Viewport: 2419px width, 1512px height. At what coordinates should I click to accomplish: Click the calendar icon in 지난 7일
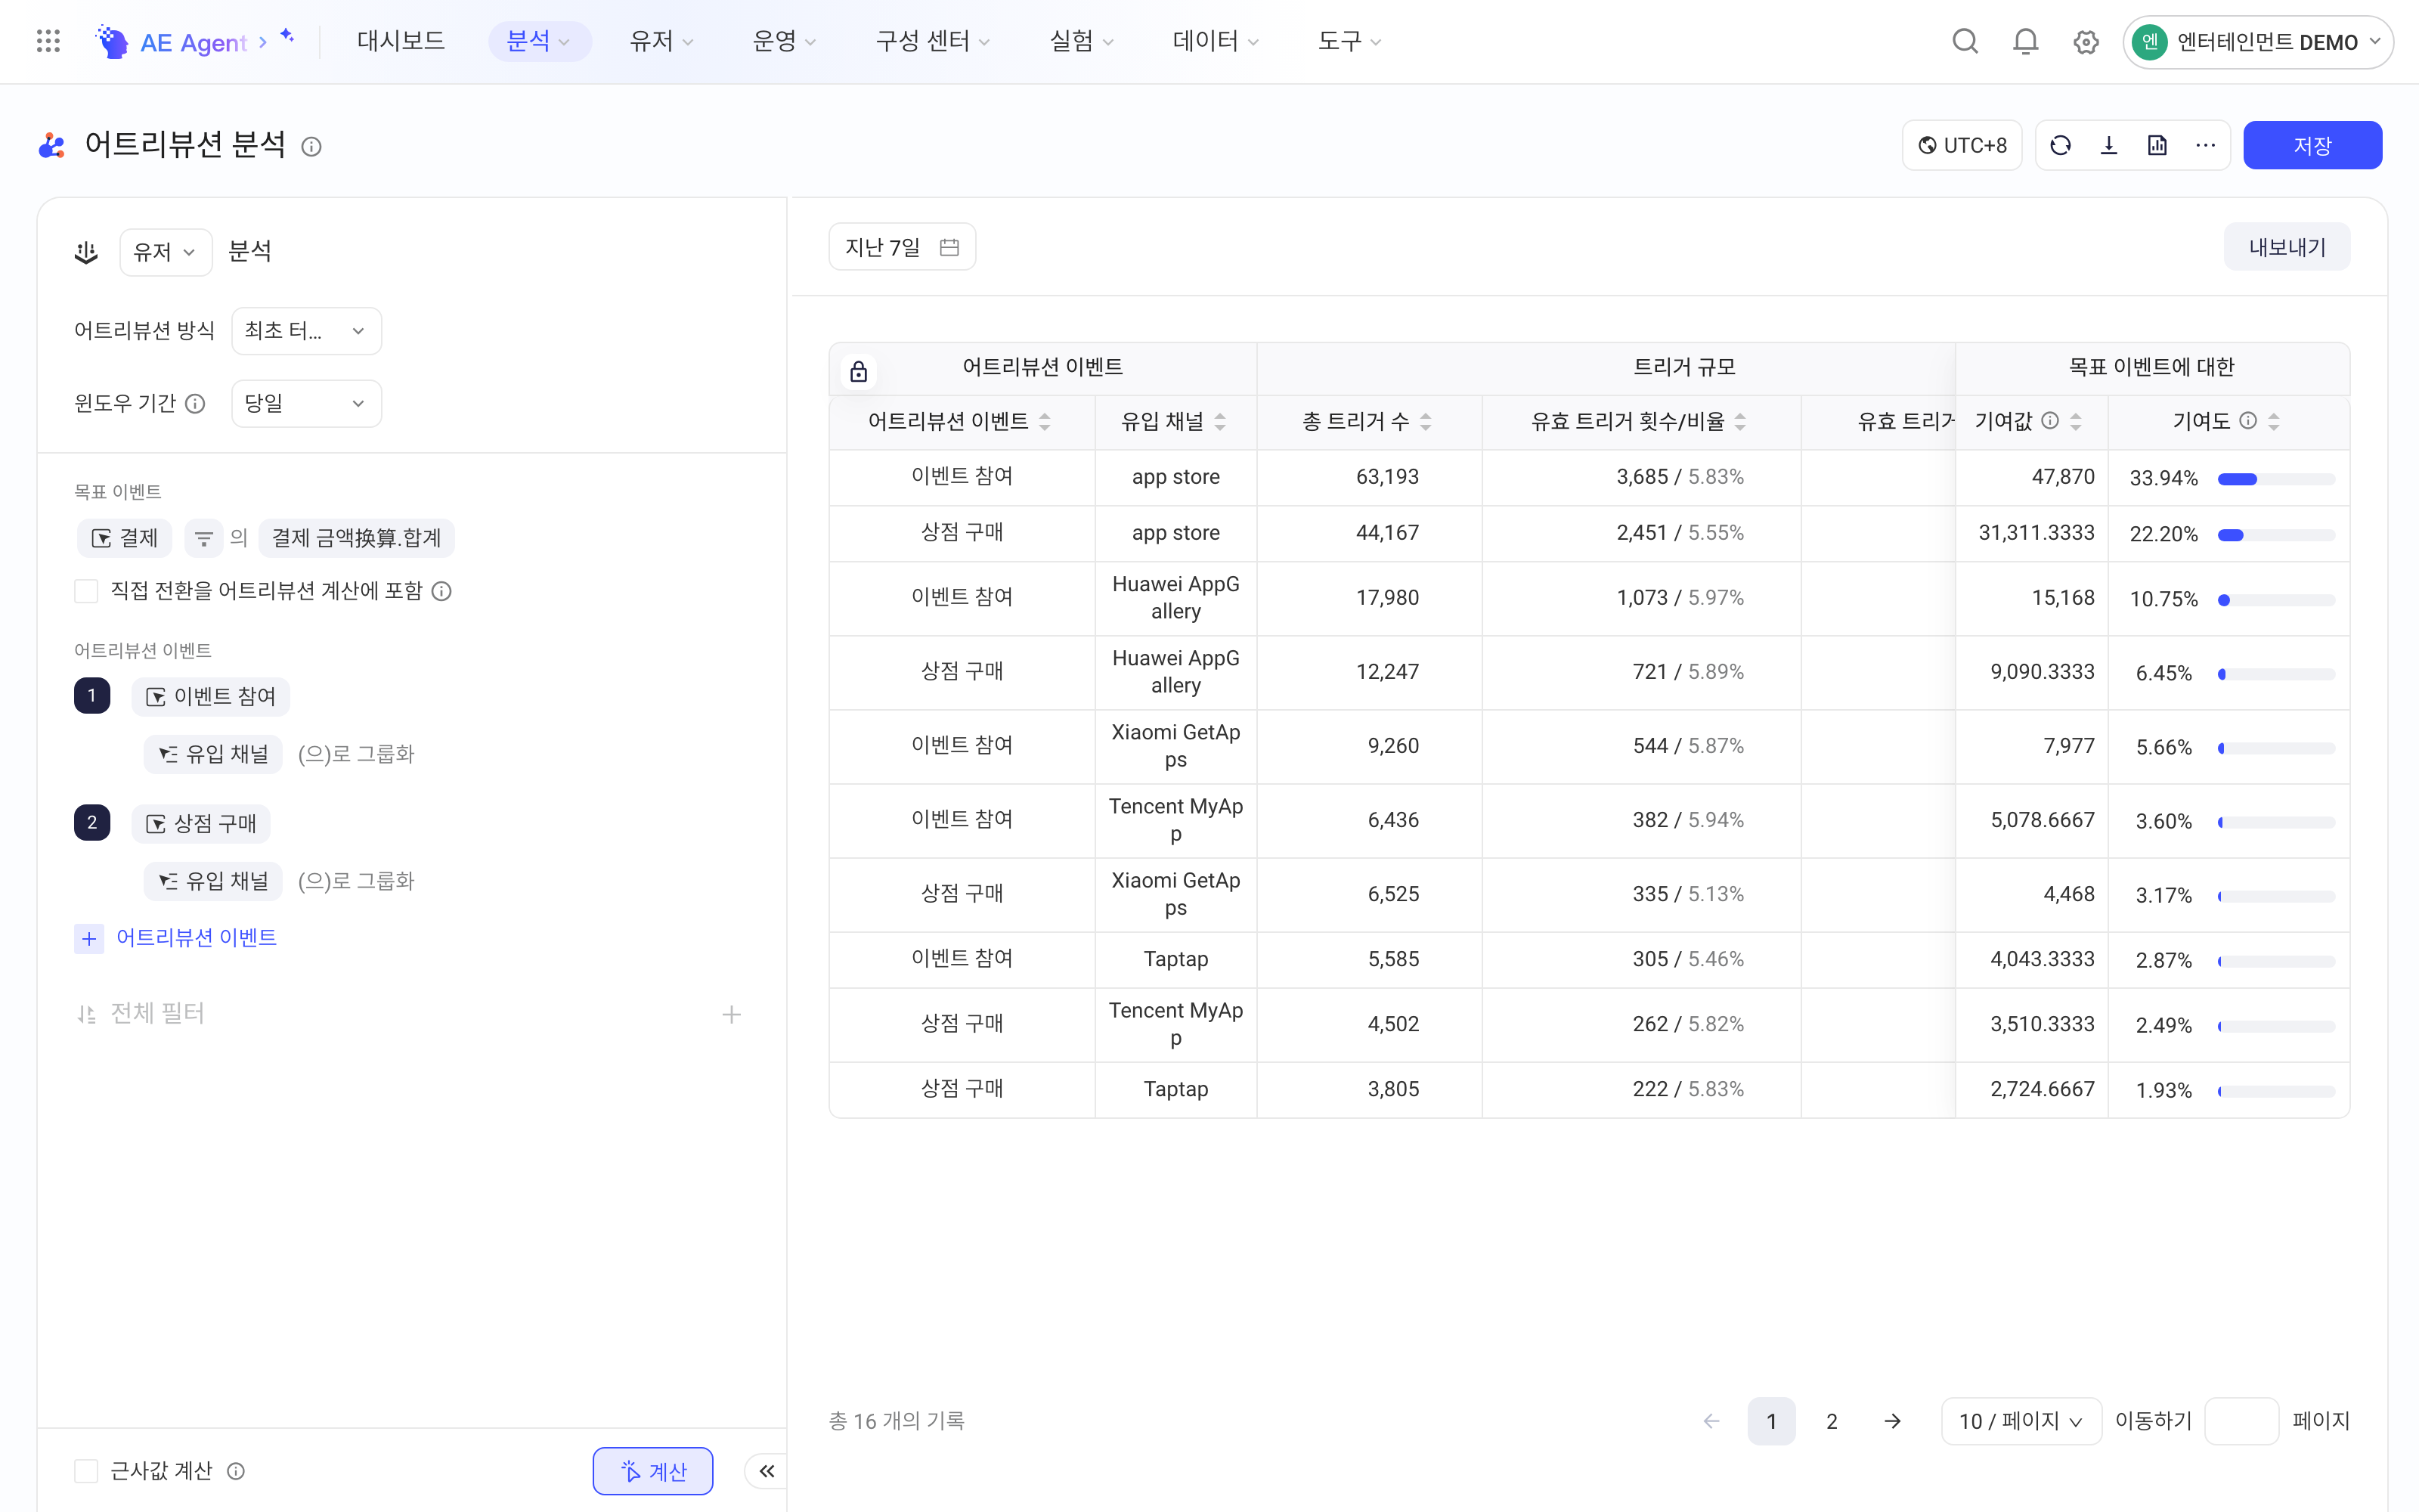pyautogui.click(x=949, y=247)
